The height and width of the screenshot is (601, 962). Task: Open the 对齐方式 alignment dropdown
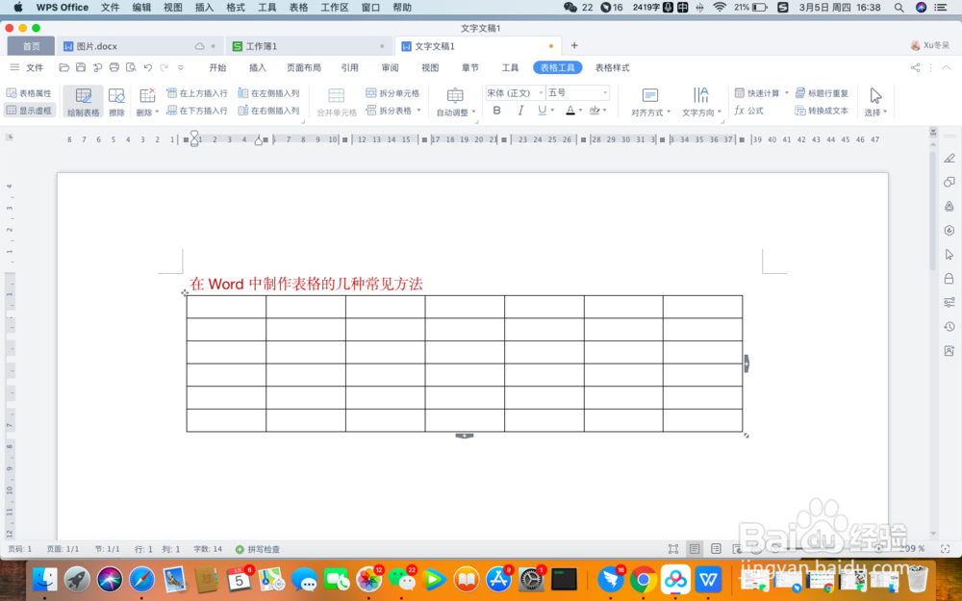click(650, 101)
